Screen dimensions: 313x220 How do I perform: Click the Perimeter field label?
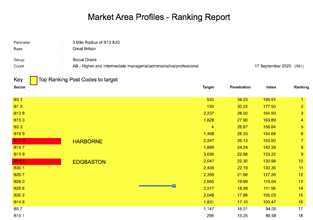22,43
